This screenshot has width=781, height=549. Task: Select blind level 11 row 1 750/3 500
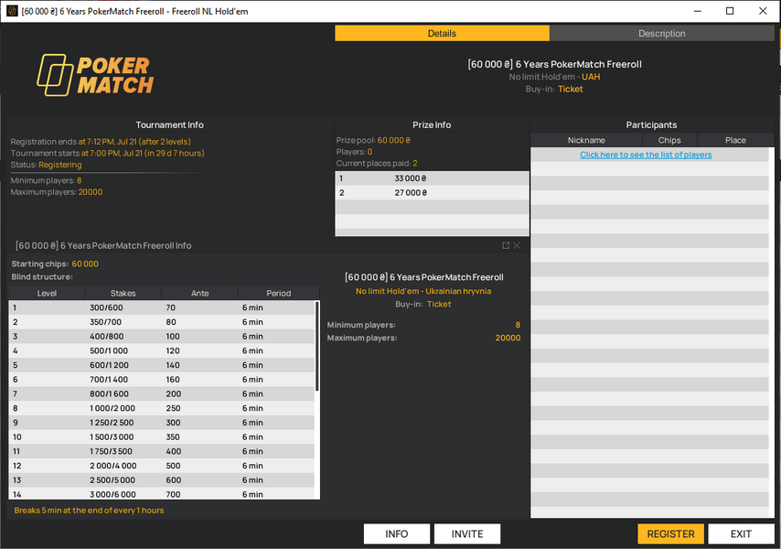click(162, 451)
